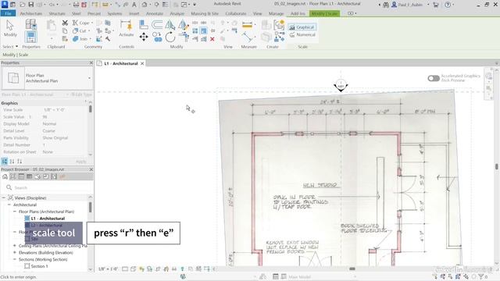
Task: Click the Open folder icon in quick access toolbar
Action: [x=23, y=5]
